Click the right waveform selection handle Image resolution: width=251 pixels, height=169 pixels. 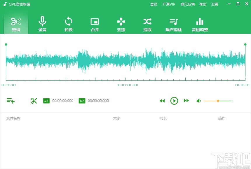[245, 45]
